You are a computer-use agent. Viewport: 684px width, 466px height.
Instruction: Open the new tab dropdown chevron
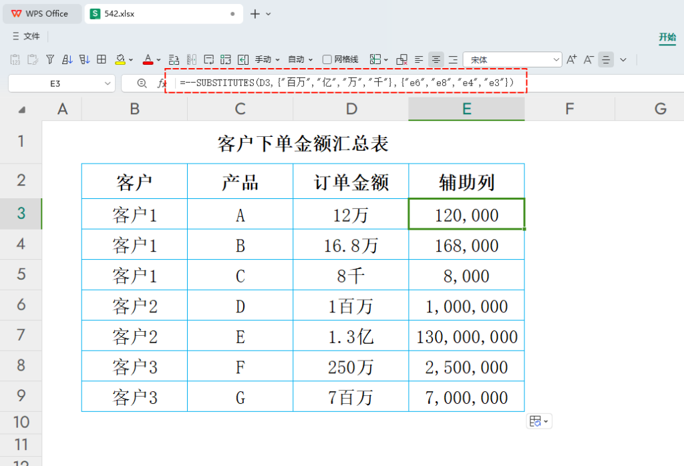[269, 14]
